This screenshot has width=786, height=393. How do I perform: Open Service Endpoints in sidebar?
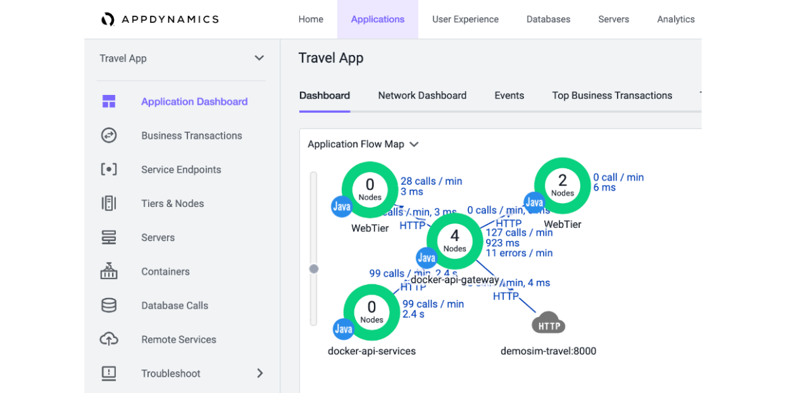[x=181, y=170]
